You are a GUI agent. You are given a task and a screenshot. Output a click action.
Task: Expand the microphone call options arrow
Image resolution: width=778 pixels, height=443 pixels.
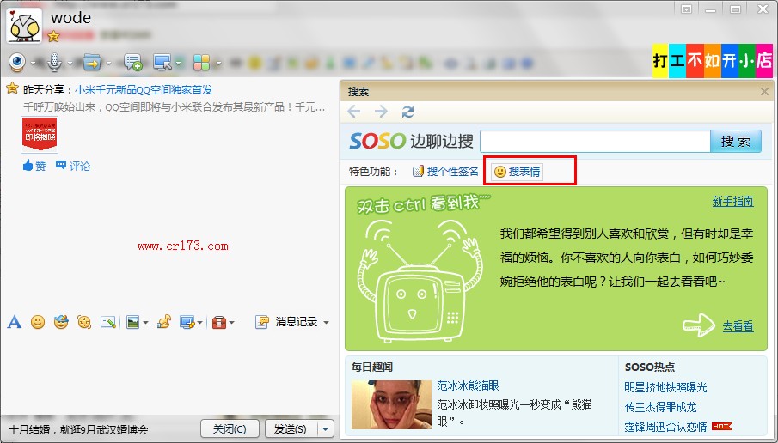[70, 63]
